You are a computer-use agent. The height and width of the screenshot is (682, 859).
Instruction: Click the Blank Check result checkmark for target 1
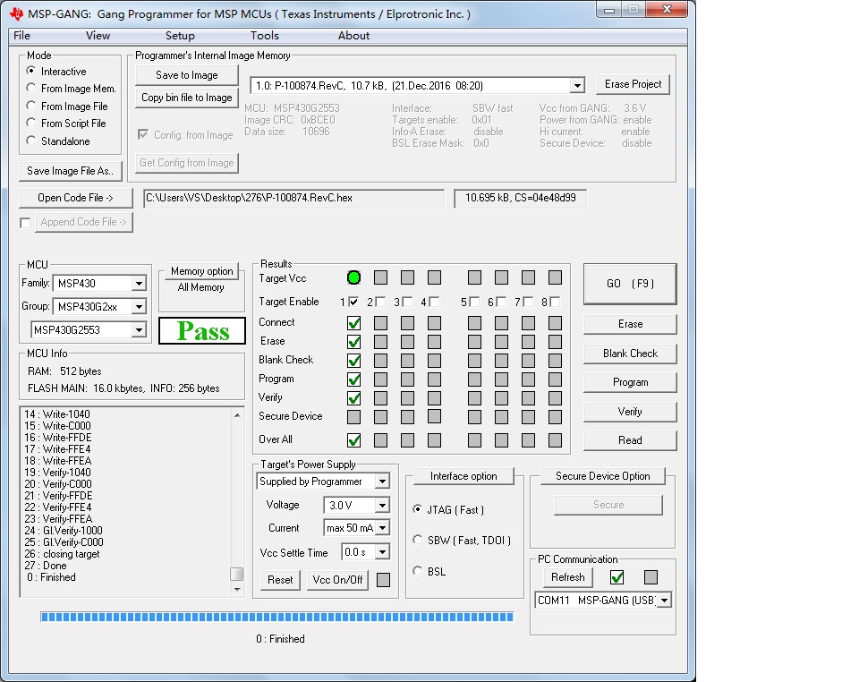tap(354, 361)
